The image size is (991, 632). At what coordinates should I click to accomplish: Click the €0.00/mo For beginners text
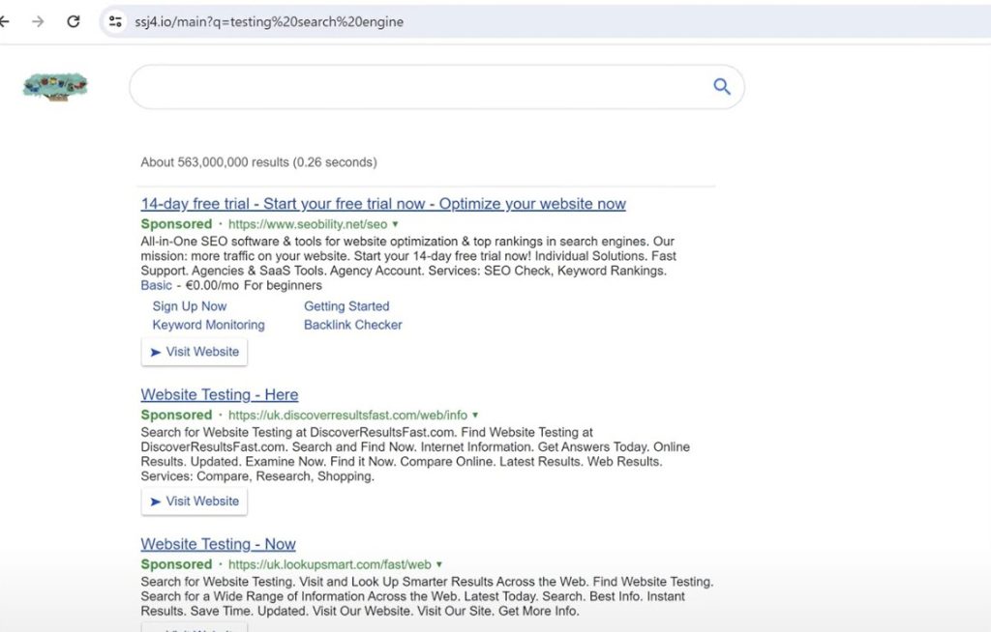254,285
